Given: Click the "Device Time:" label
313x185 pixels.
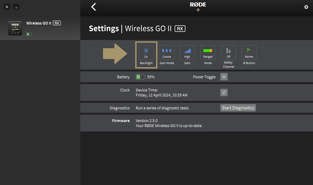Looking at the screenshot, I should click(147, 90).
